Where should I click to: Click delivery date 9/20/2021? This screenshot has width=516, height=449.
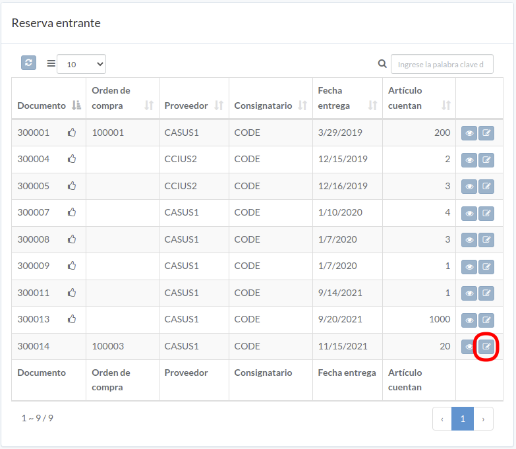pos(340,319)
